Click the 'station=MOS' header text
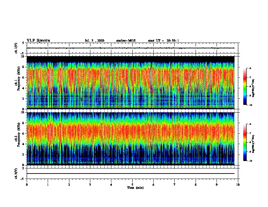 click(126, 41)
